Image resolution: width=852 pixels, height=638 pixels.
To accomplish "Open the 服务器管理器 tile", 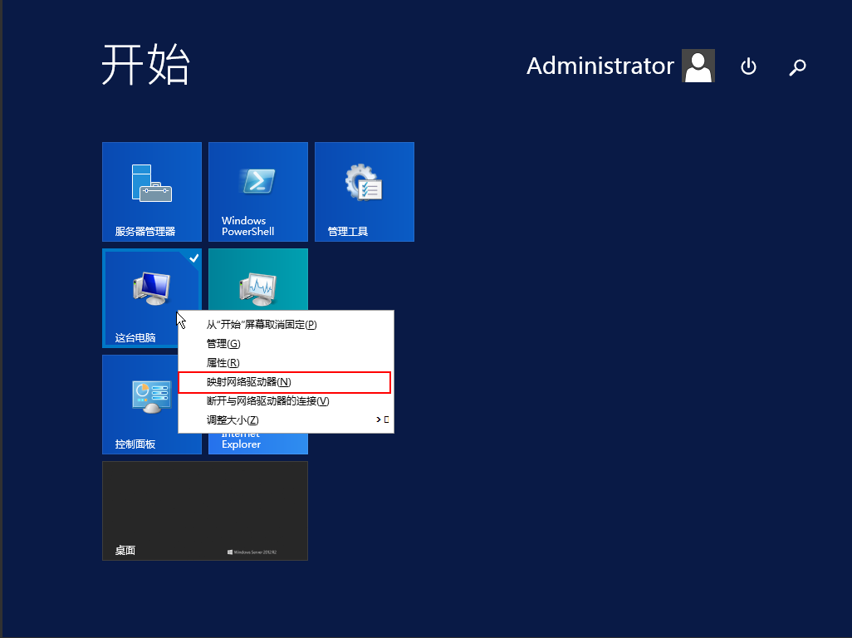I will [x=151, y=192].
